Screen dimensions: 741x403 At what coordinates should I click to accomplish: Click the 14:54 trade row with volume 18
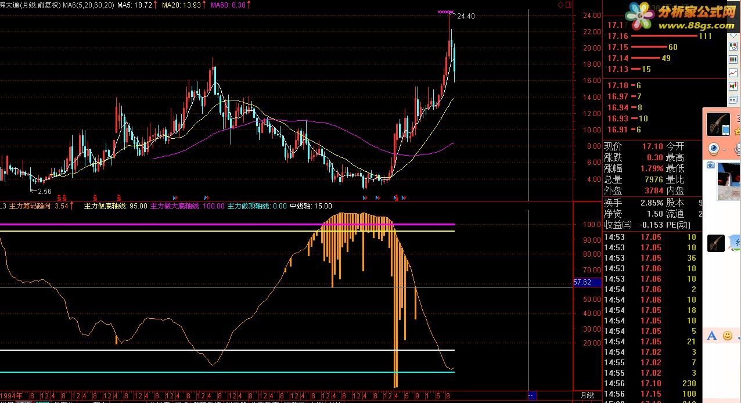[651, 310]
